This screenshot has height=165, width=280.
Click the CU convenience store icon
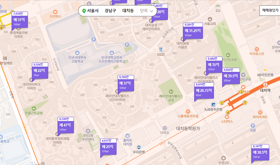tap(218, 6)
